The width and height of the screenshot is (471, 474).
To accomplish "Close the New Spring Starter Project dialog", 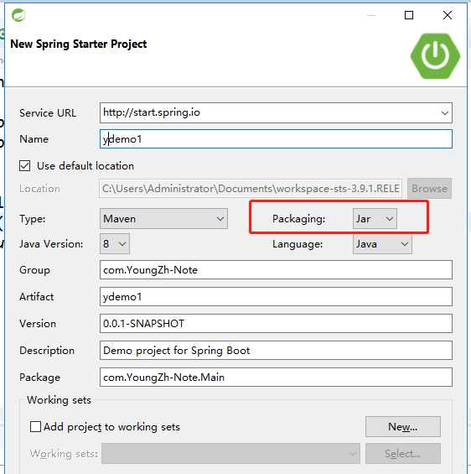I will click(x=448, y=15).
